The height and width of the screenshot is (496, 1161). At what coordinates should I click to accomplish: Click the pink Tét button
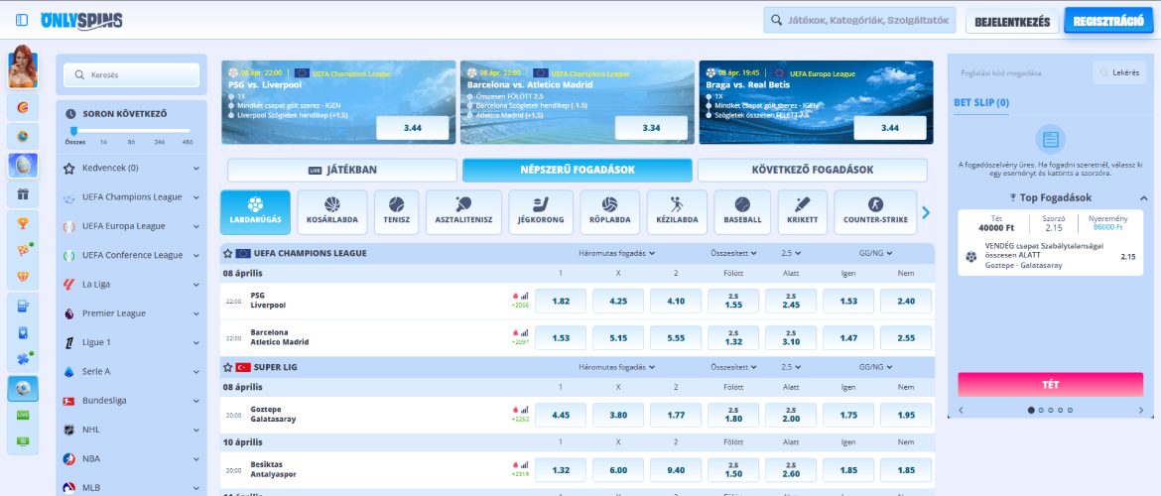point(1050,384)
